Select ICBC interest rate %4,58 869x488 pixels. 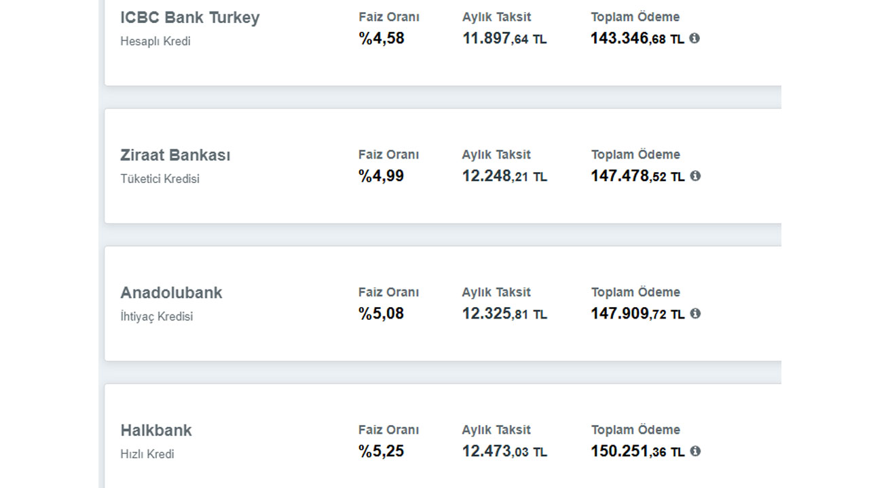coord(382,39)
